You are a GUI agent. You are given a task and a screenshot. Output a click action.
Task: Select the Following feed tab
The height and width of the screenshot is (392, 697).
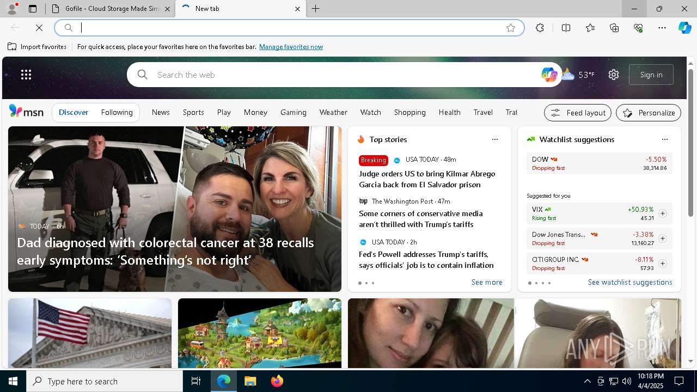(117, 112)
